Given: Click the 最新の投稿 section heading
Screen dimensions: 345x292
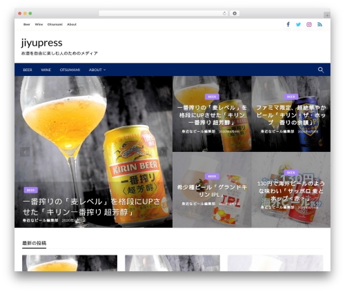Looking at the screenshot, I should click(x=34, y=243).
